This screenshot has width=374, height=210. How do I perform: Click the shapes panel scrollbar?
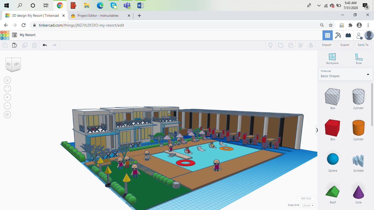372,104
